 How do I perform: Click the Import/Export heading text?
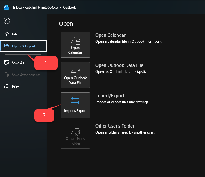[x=110, y=96]
